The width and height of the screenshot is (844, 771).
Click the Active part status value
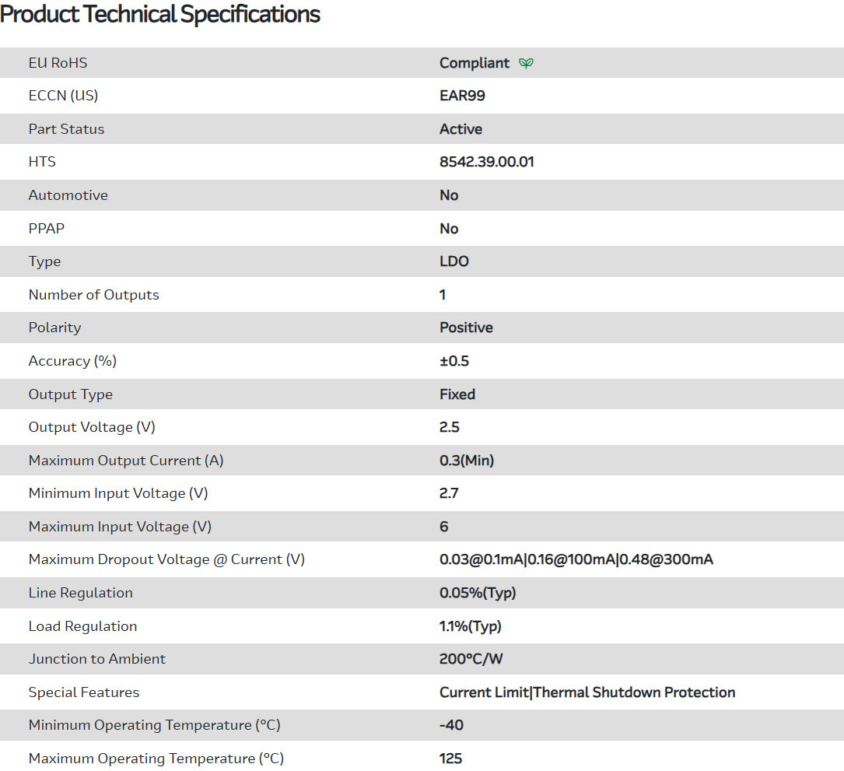click(x=461, y=129)
